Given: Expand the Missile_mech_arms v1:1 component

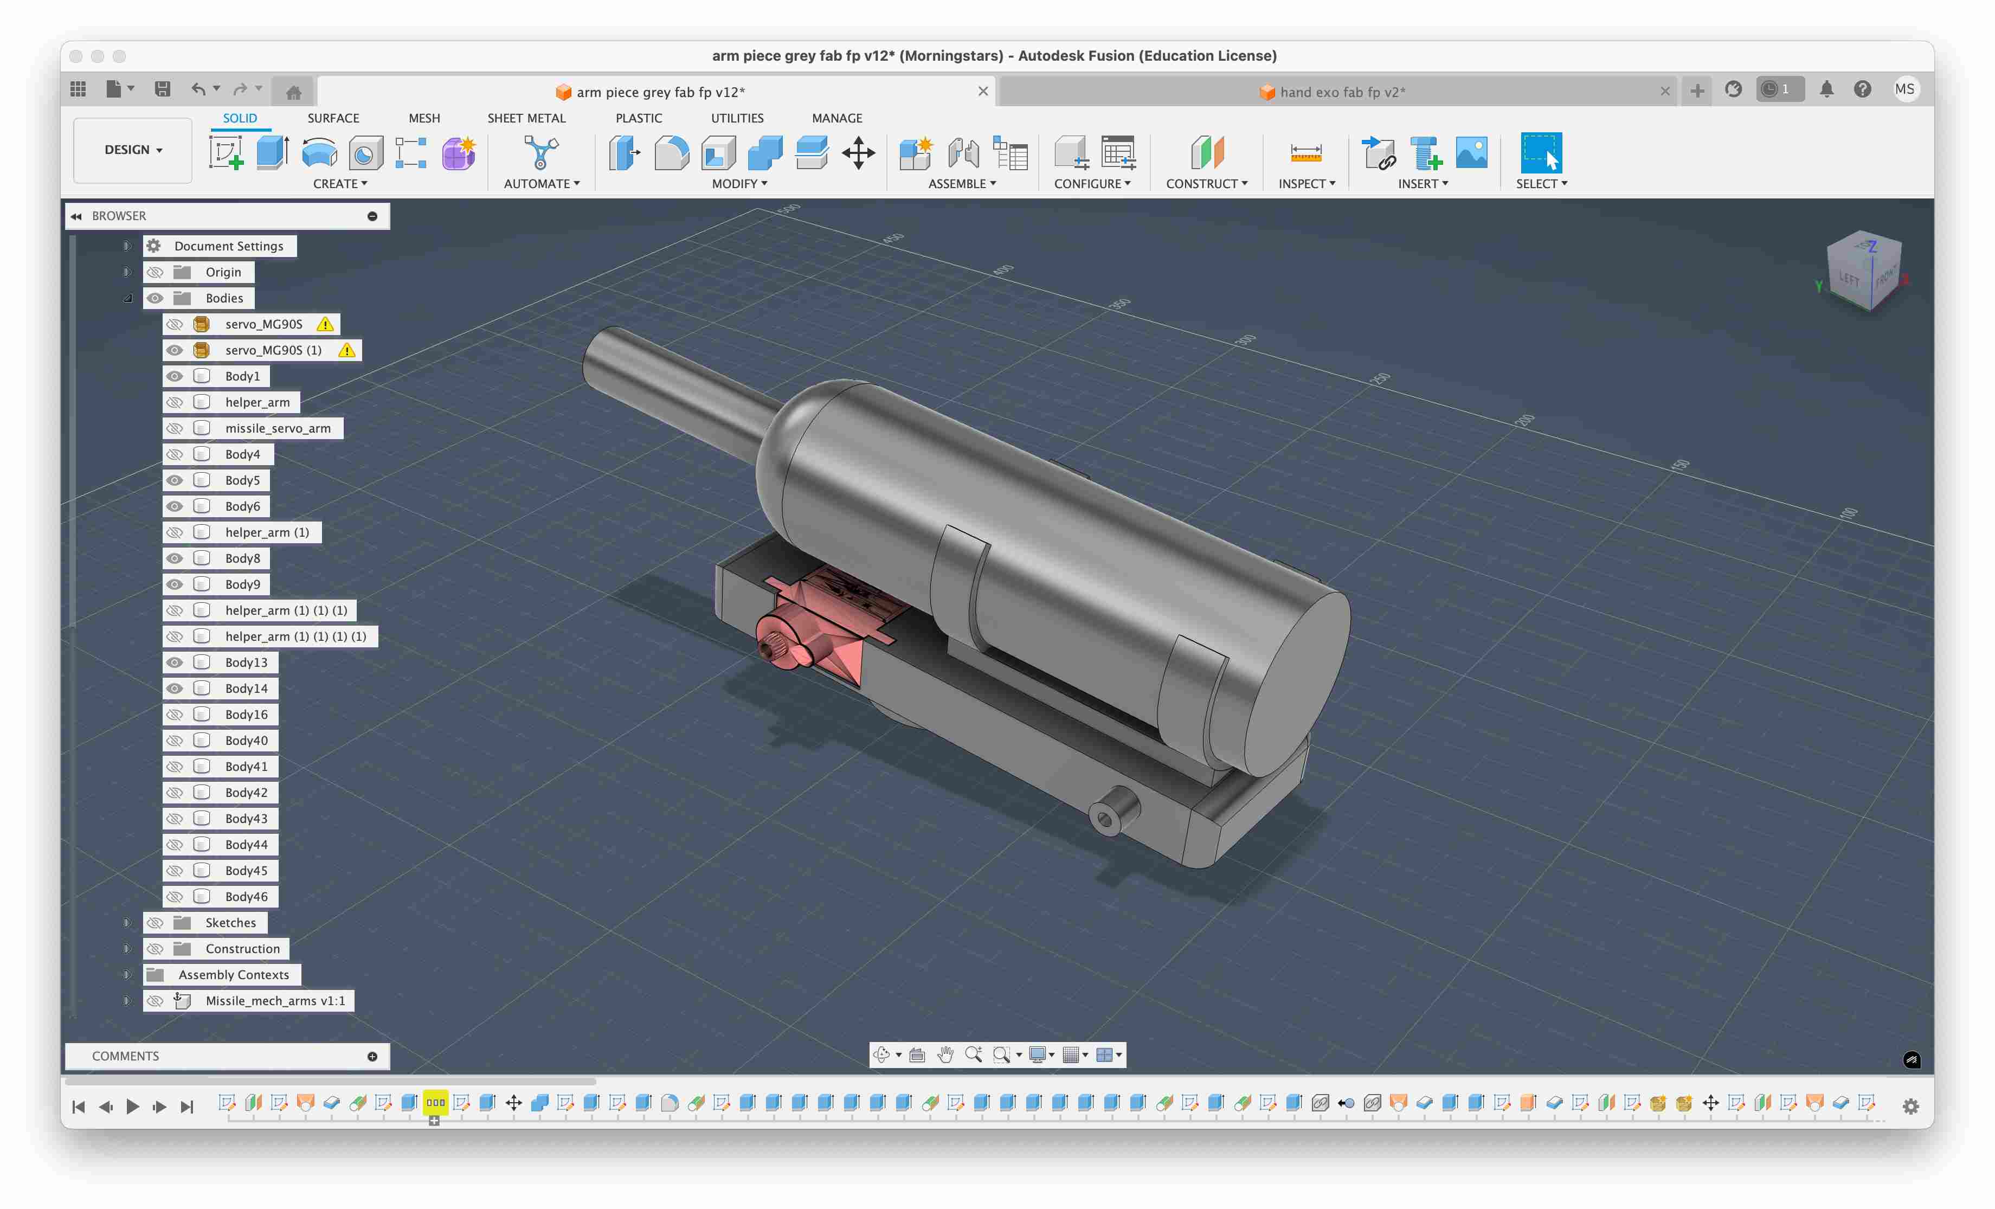Looking at the screenshot, I should [127, 1001].
